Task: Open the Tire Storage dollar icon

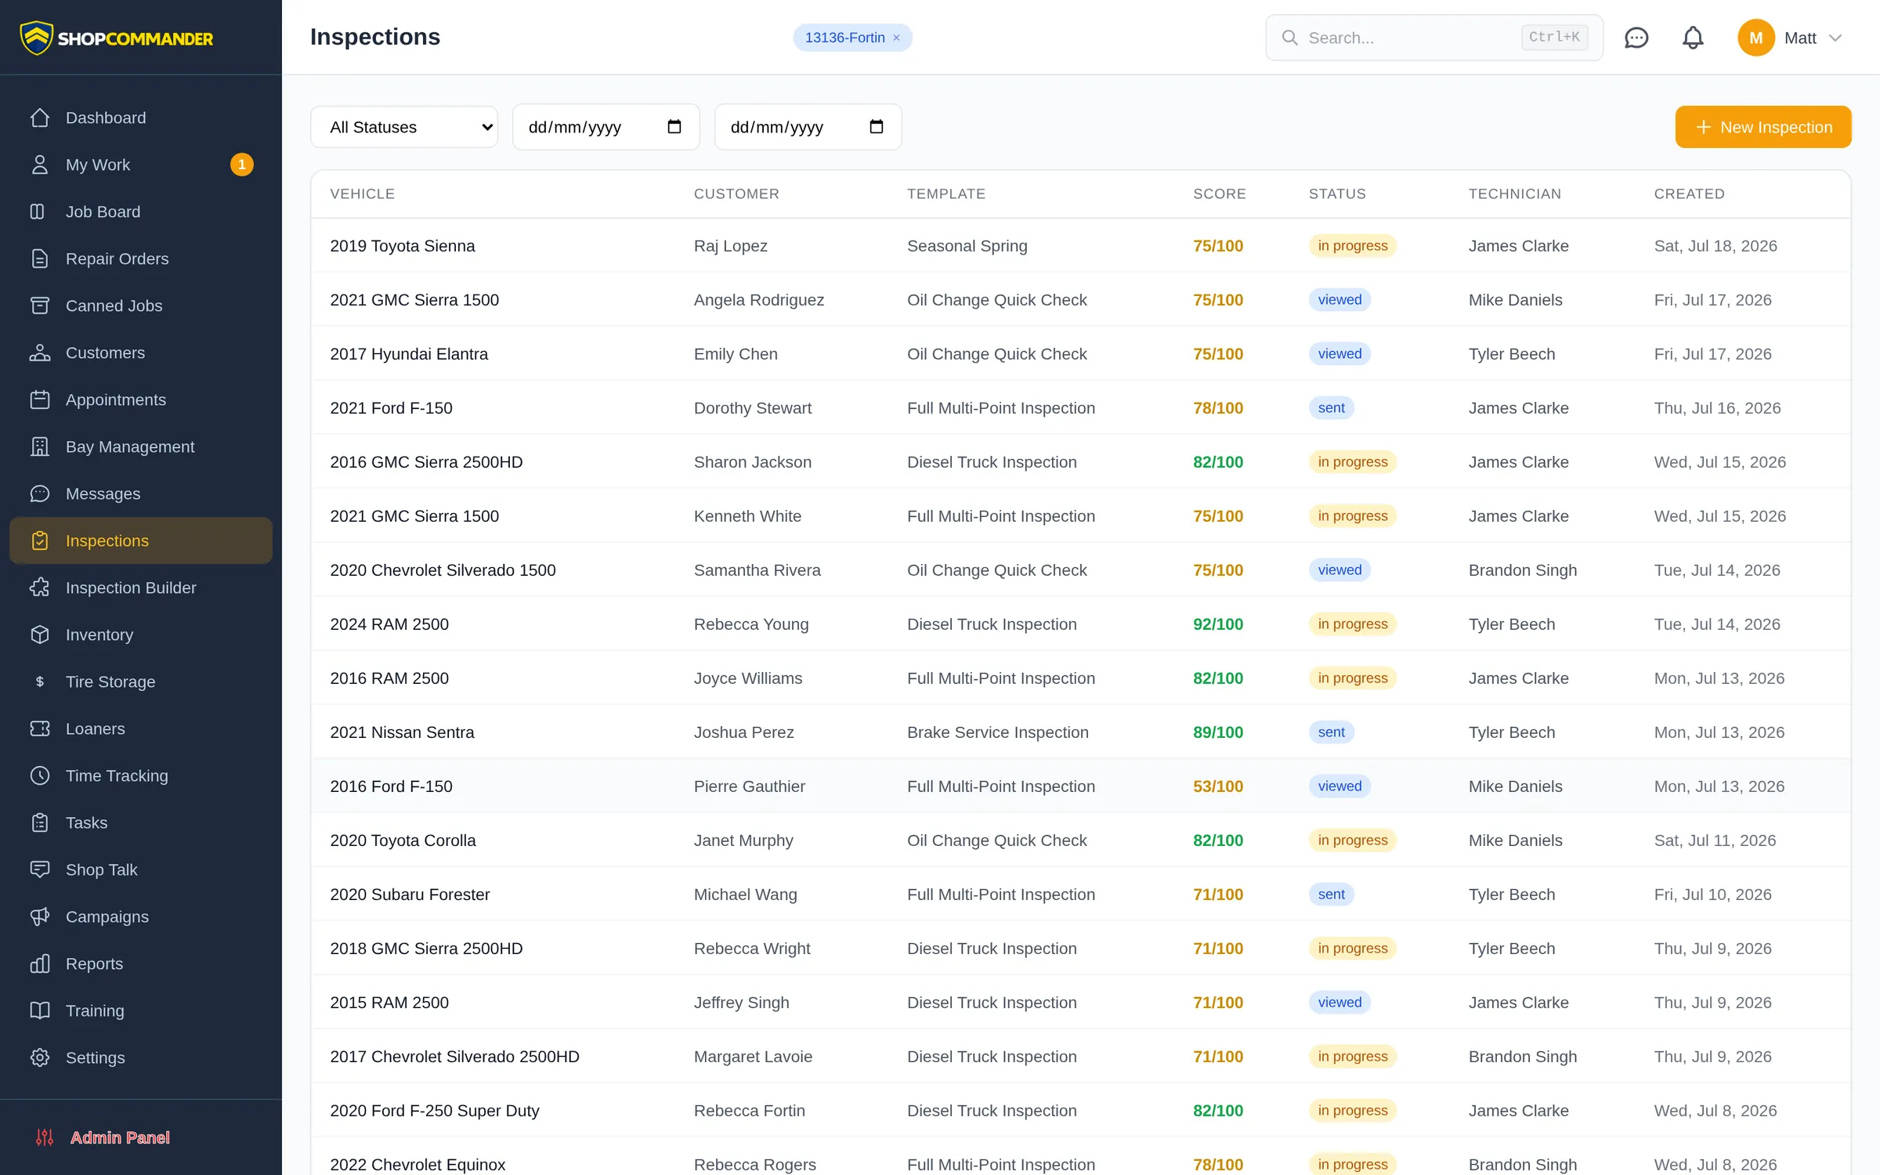Action: (40, 681)
